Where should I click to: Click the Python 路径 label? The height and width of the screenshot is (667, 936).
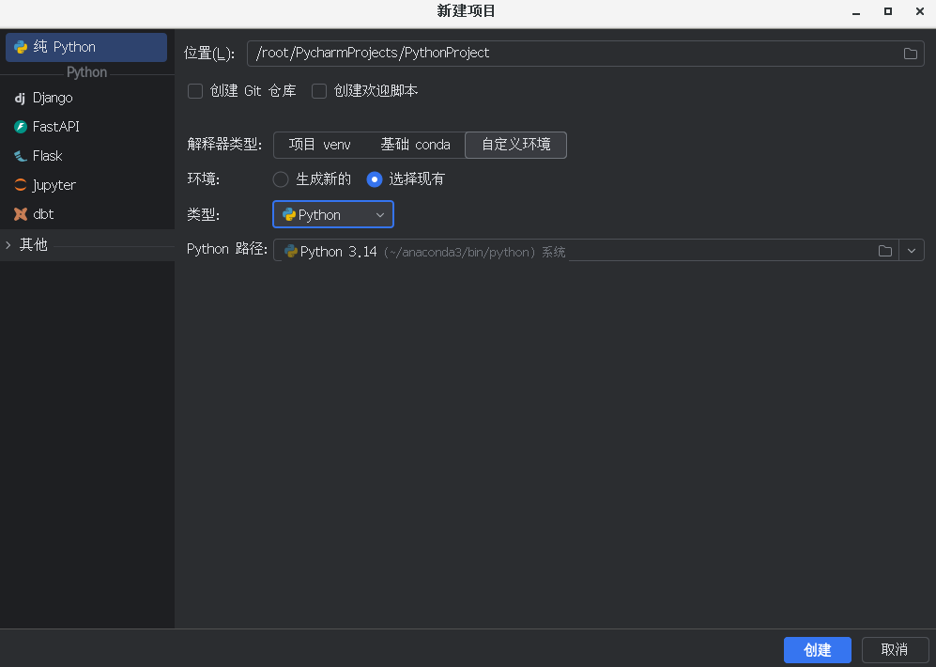coord(227,250)
